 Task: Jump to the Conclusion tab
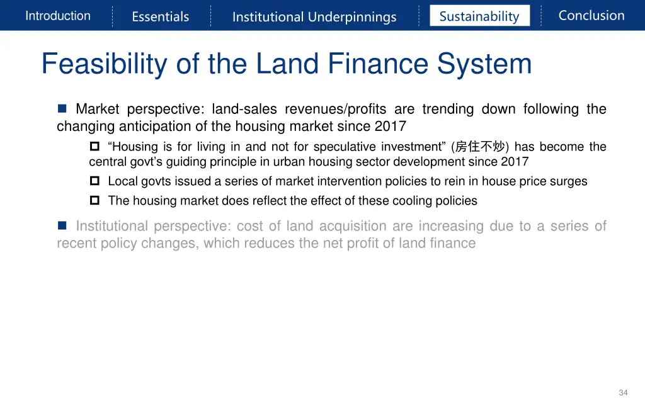pos(591,16)
